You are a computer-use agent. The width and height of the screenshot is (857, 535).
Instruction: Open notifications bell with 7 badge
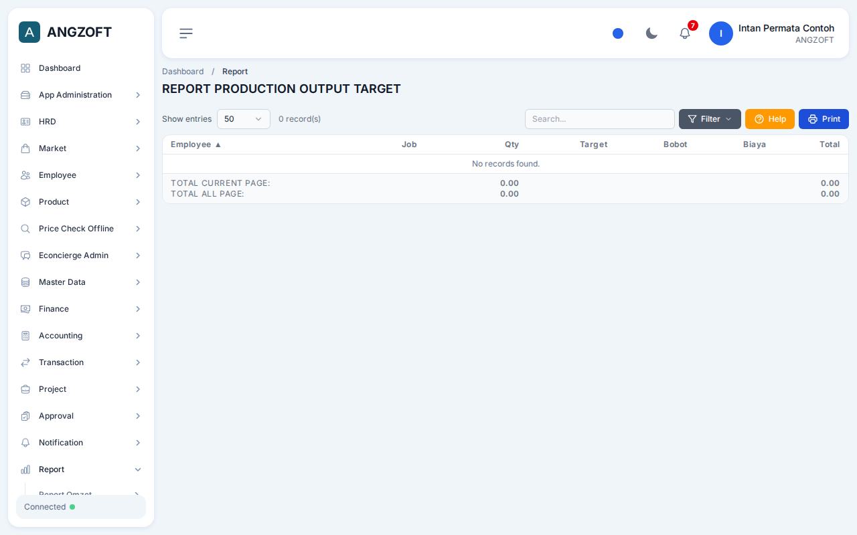(x=685, y=33)
